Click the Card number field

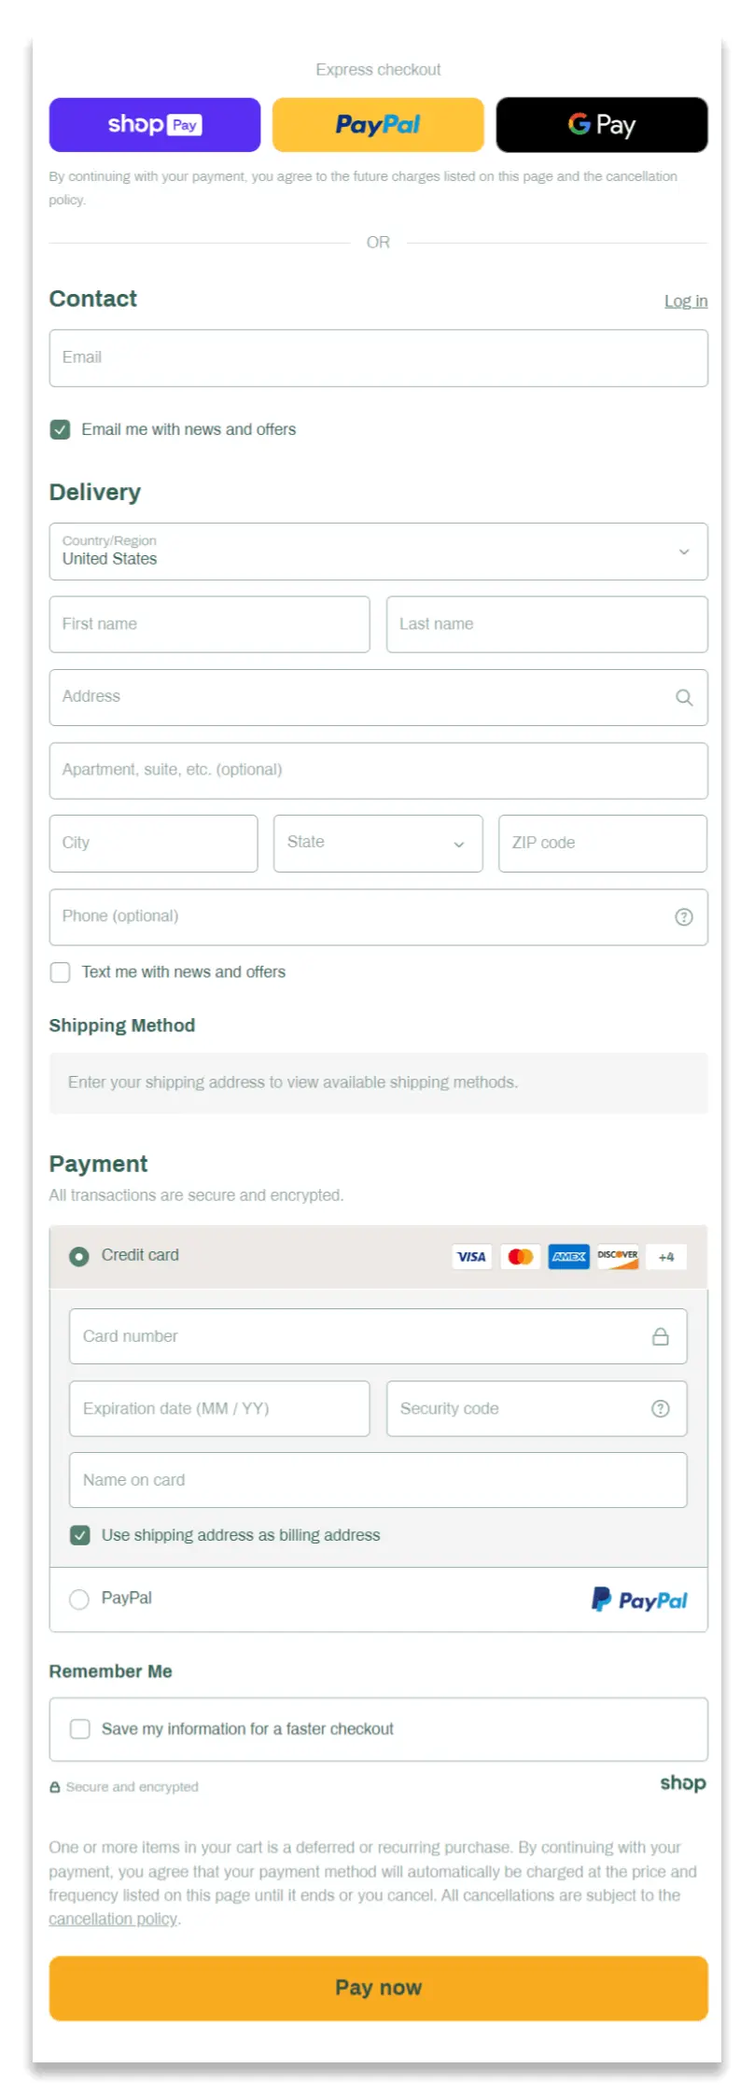(378, 1335)
